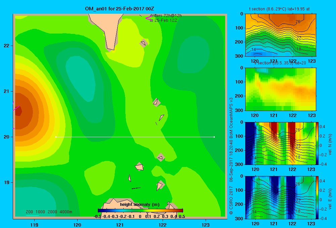Click the "to 25-Feb 12Z" legend text

(x=164, y=20)
